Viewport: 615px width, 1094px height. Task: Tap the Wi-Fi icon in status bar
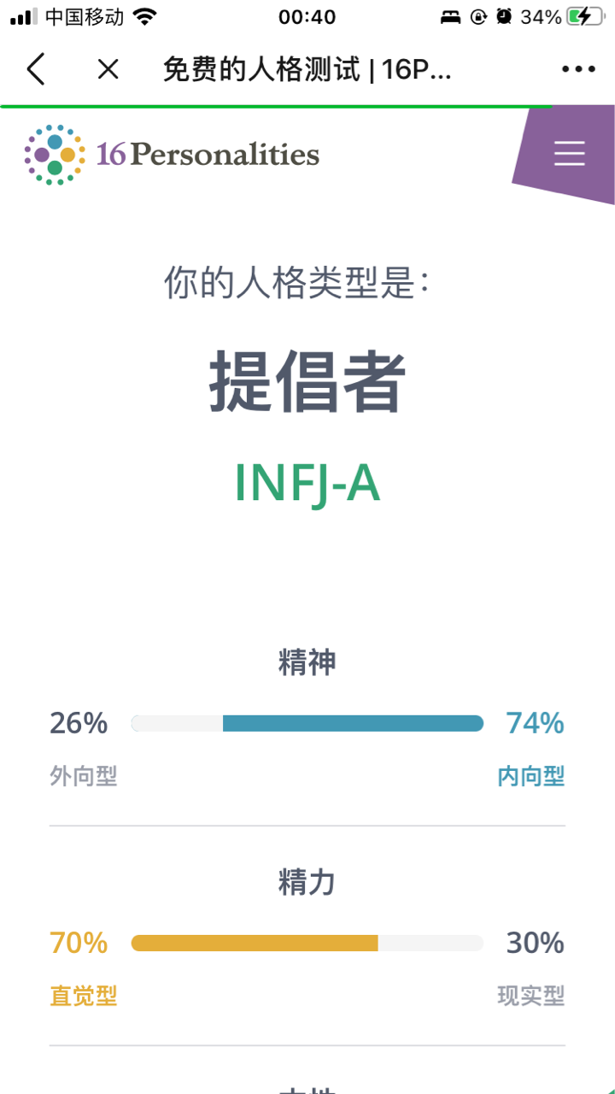145,16
